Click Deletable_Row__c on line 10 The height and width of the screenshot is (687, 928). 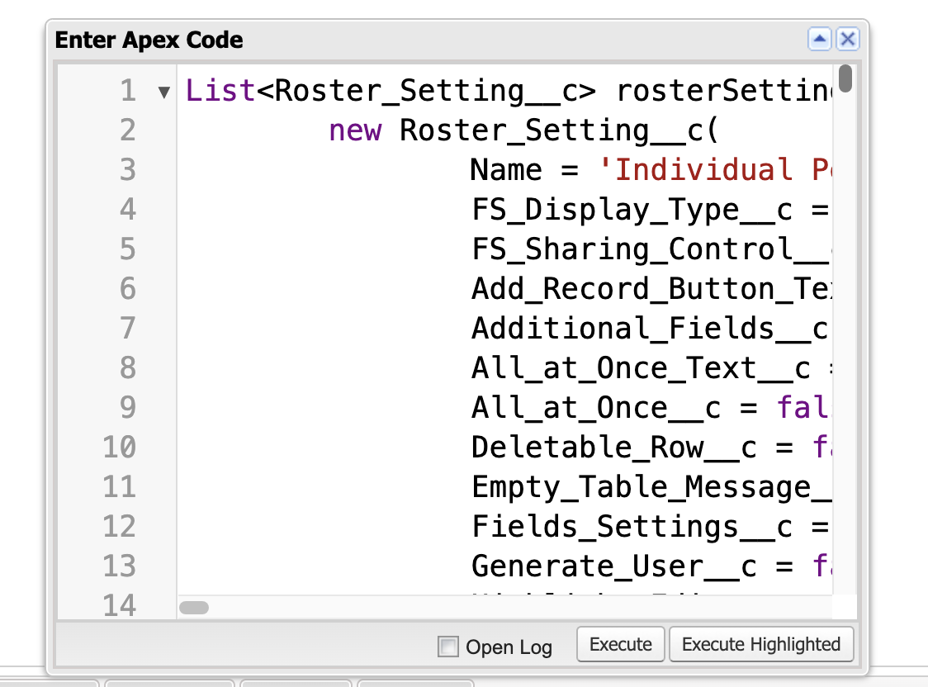pos(614,448)
